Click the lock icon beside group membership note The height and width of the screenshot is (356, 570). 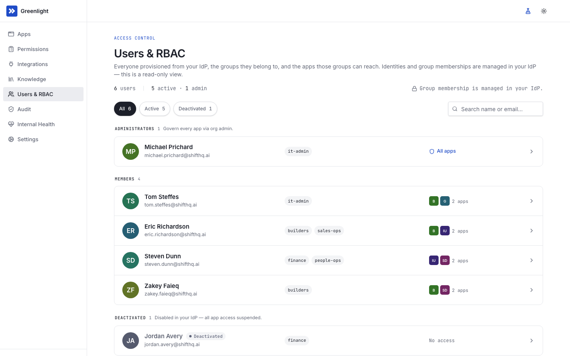tap(414, 89)
